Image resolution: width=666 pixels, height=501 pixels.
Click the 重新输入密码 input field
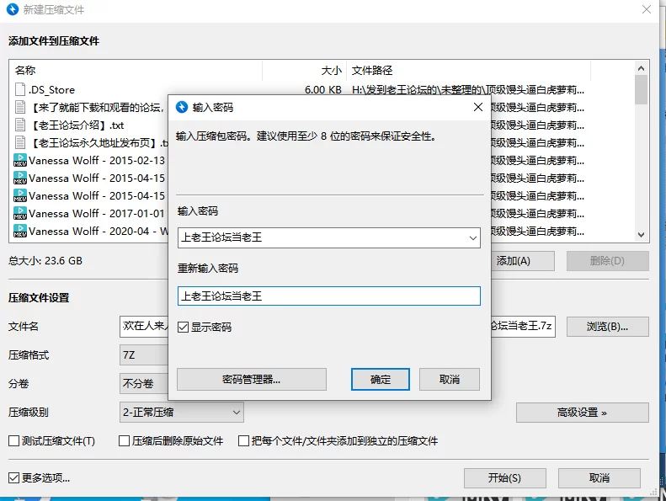pyautogui.click(x=328, y=296)
